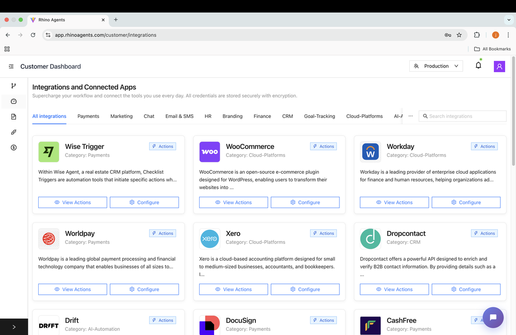Viewport: 516px width, 335px height.
Task: Open View Actions for WooCommerce
Action: pyautogui.click(x=233, y=202)
